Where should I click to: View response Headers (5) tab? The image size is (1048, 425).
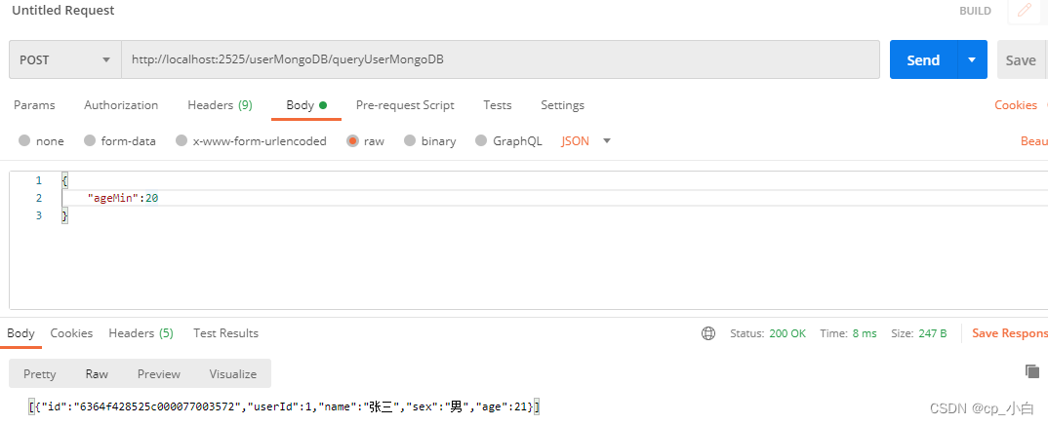click(x=141, y=333)
